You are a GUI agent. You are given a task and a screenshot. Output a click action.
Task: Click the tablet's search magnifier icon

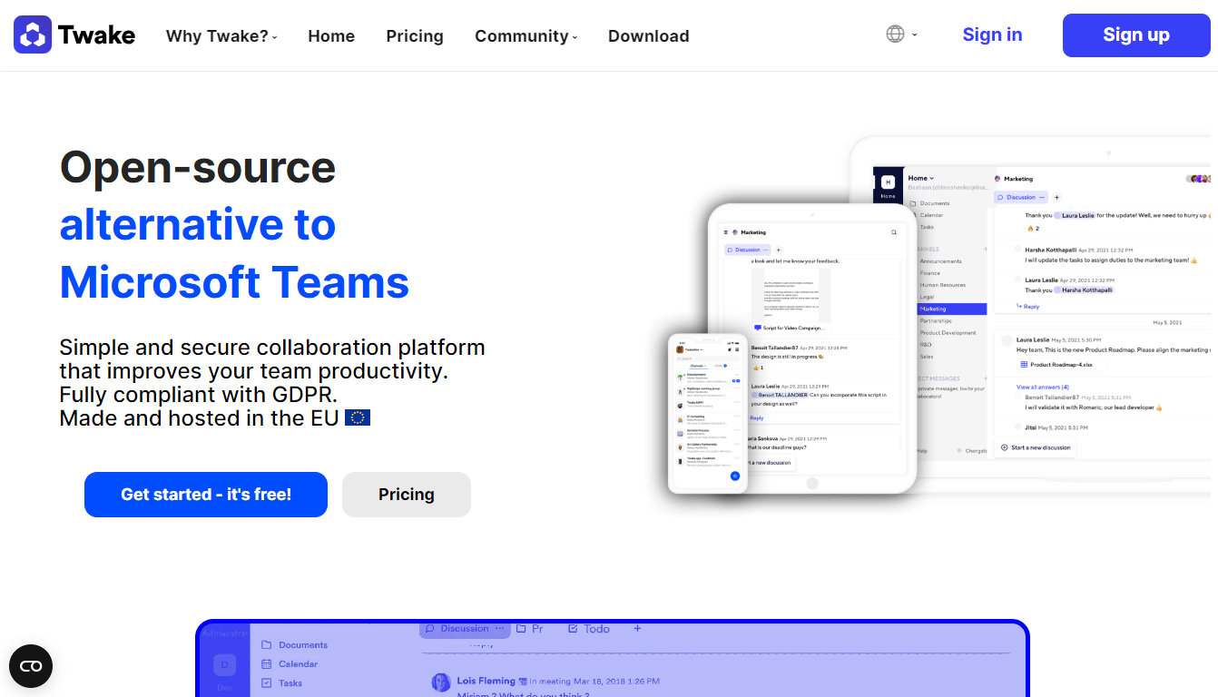[x=894, y=232]
